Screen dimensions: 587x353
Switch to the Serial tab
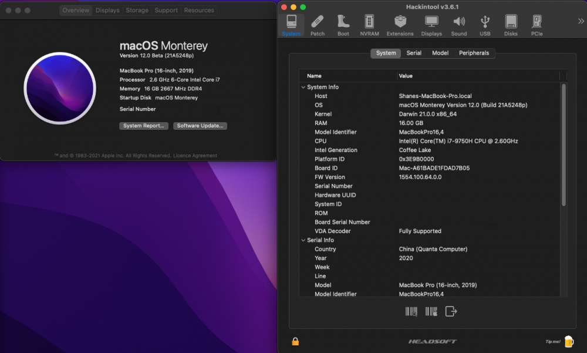pyautogui.click(x=414, y=53)
